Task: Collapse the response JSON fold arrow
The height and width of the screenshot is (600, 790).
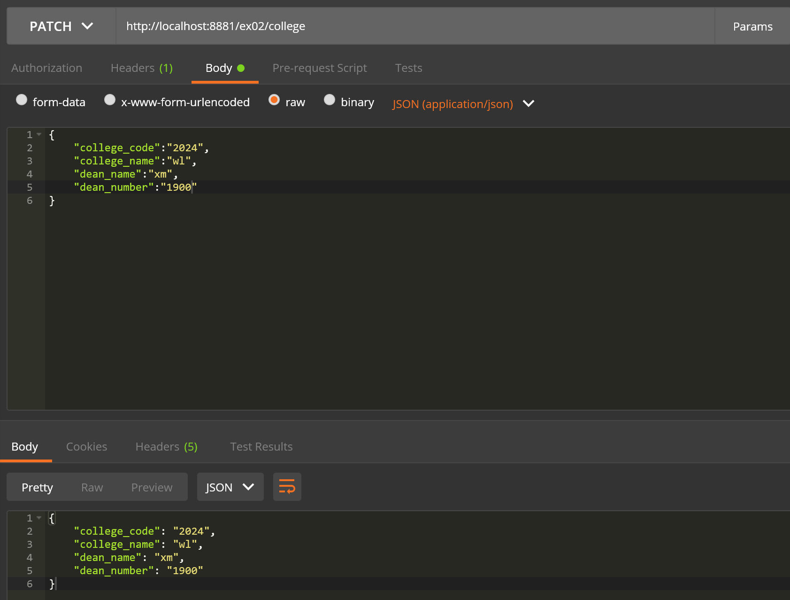Action: (x=39, y=518)
